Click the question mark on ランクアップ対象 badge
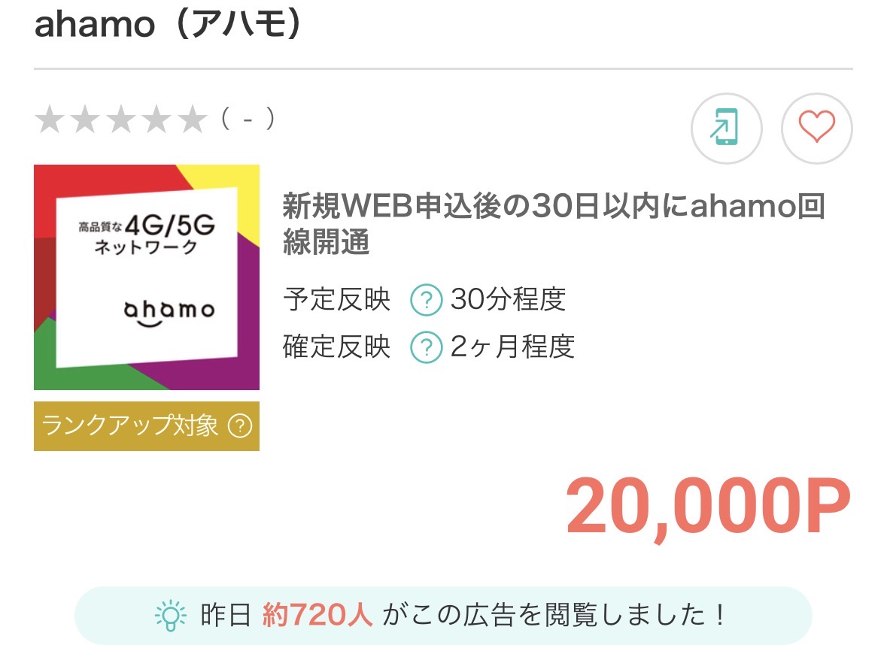887x645 pixels. click(239, 427)
